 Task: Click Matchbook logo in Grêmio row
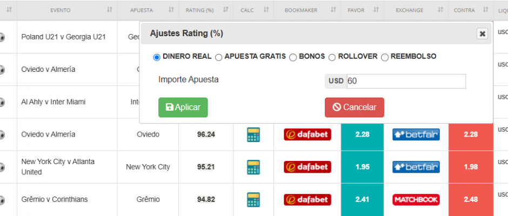(x=416, y=199)
